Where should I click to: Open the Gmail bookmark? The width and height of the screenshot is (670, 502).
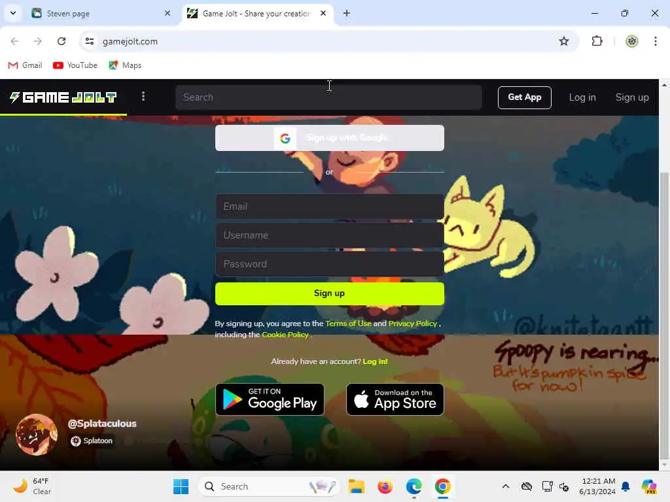[26, 65]
